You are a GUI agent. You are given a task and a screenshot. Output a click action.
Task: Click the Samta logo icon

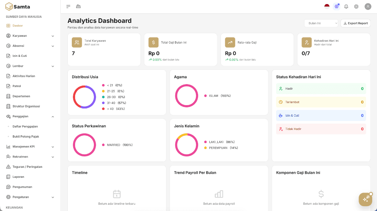[9, 7]
